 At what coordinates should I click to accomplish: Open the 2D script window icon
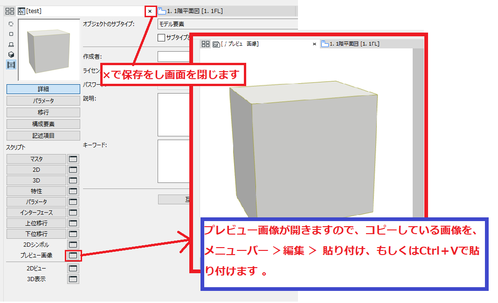73,169
